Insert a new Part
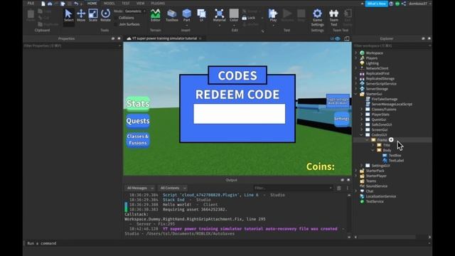The image size is (455, 256). coord(186,15)
